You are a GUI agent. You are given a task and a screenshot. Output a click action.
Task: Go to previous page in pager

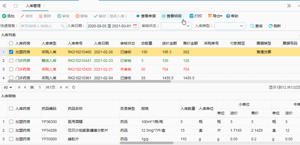pos(25,87)
